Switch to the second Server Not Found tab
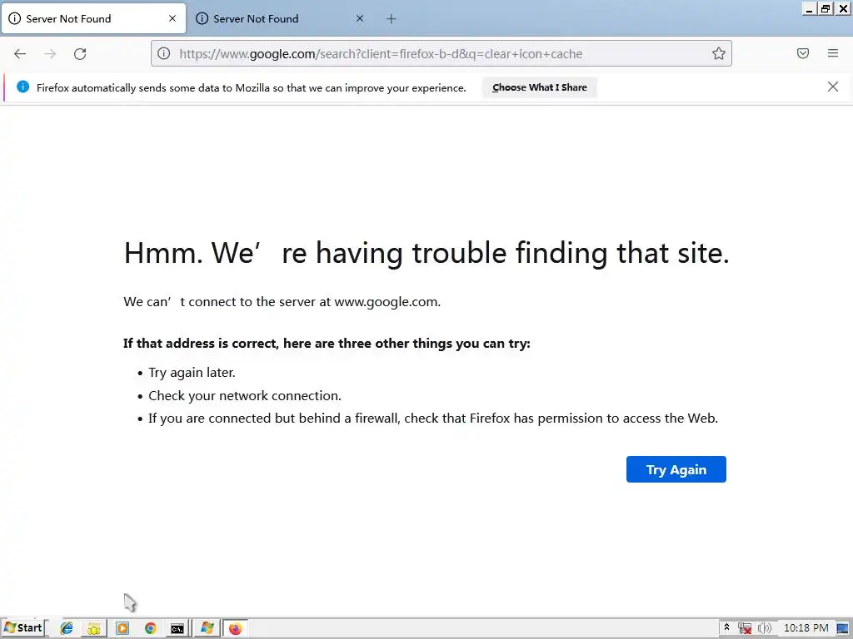Viewport: 853px width, 639px height. [278, 19]
